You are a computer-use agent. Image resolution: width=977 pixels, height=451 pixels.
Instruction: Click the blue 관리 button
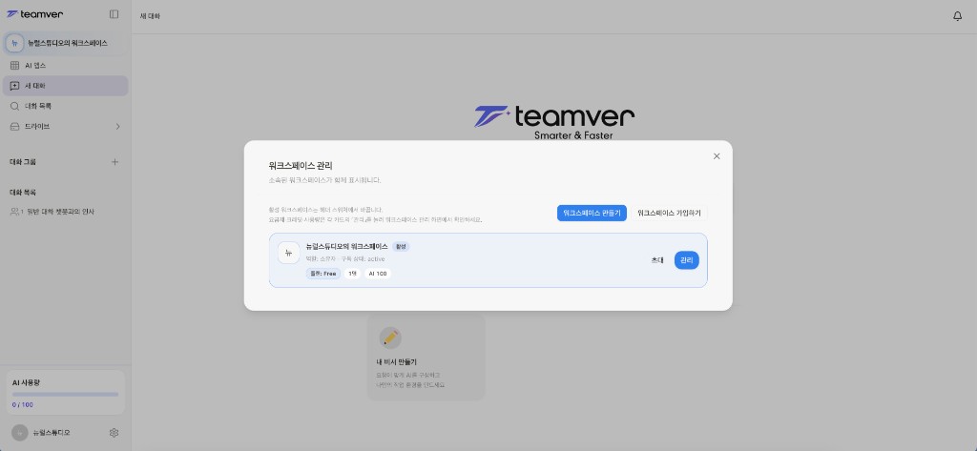pyautogui.click(x=687, y=260)
